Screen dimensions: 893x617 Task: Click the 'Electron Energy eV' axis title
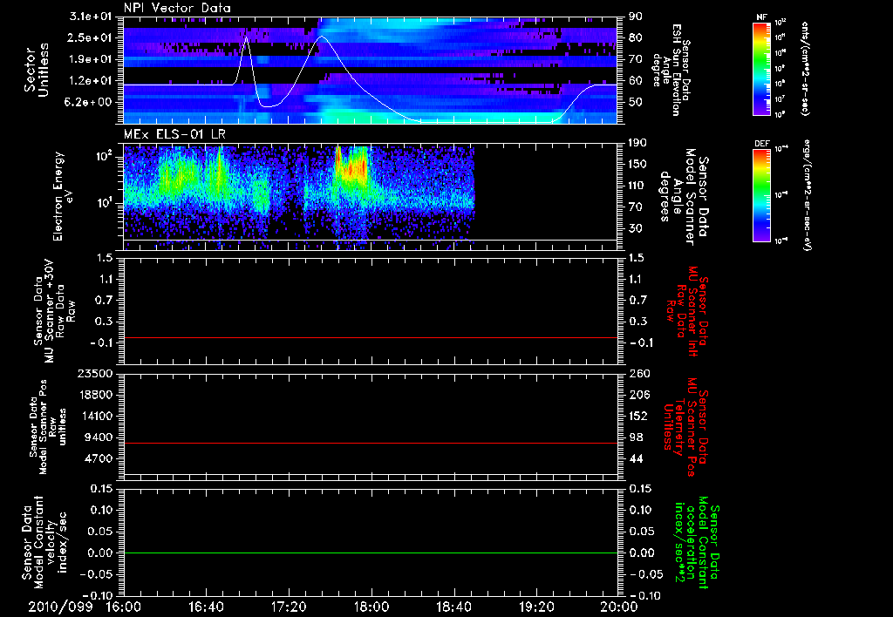pos(64,196)
